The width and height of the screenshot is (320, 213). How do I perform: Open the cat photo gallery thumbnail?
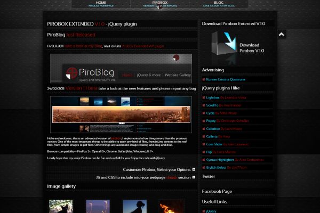coord(61,206)
